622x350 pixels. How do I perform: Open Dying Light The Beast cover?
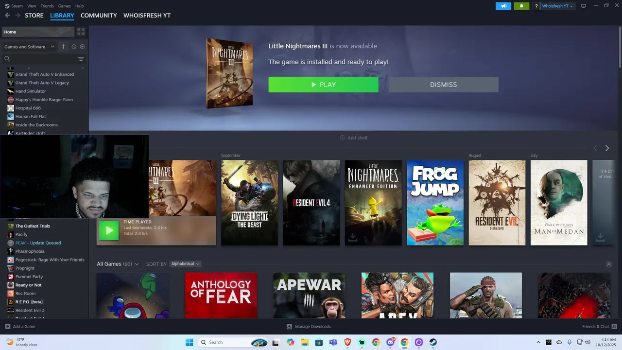point(249,203)
